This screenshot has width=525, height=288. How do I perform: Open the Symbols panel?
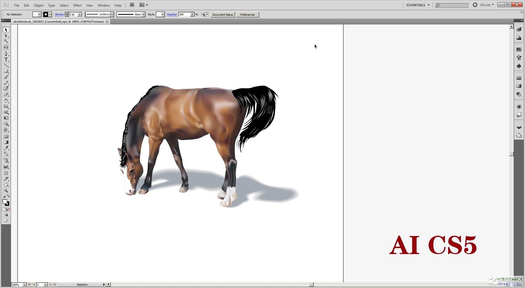point(519,66)
